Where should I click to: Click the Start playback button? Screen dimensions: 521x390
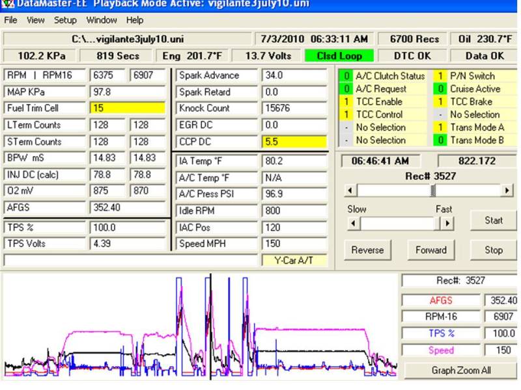click(494, 220)
